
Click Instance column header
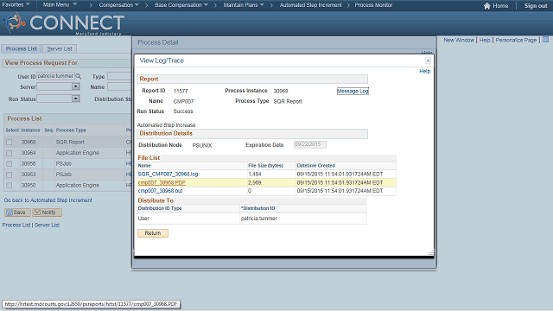point(31,130)
